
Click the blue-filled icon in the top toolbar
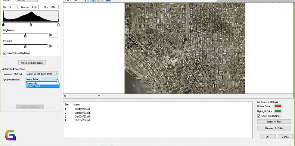click(x=108, y=1)
